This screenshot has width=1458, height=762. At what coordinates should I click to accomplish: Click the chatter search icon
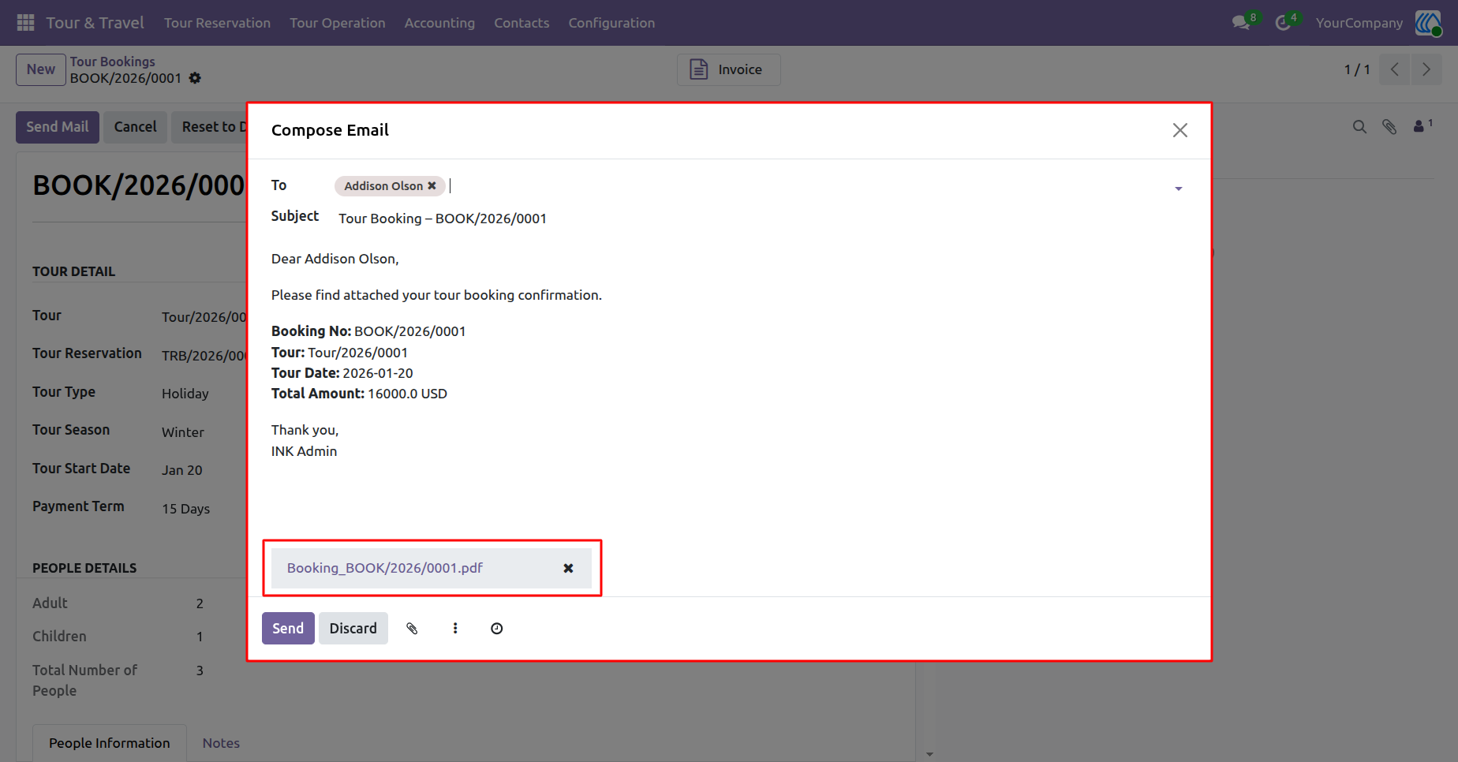1359,126
